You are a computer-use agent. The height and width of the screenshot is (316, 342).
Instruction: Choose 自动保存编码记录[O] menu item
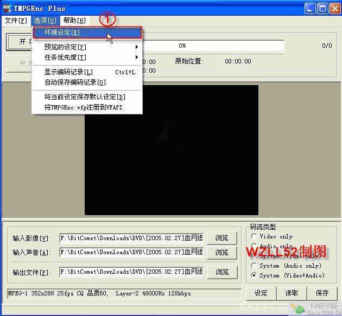87,82
